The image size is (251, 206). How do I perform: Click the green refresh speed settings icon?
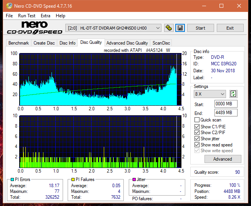233,94
